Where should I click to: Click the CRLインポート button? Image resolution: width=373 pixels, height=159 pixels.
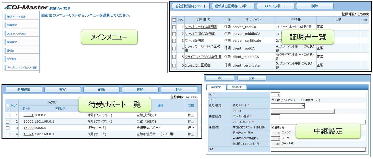pyautogui.click(x=275, y=6)
